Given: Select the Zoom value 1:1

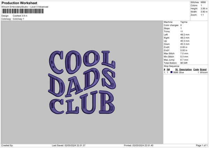Looking at the screenshot, I should (202, 15).
